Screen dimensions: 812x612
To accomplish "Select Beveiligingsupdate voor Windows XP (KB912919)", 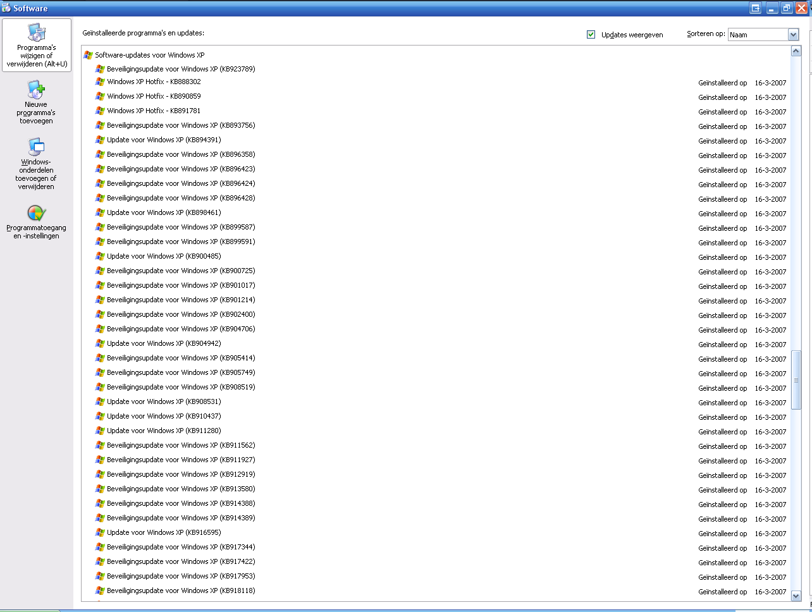I will [181, 474].
